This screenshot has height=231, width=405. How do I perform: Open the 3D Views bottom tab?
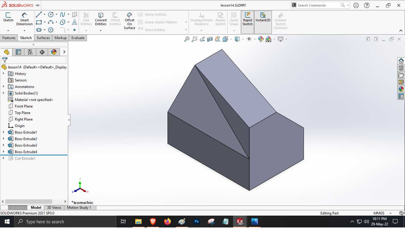pyautogui.click(x=54, y=208)
